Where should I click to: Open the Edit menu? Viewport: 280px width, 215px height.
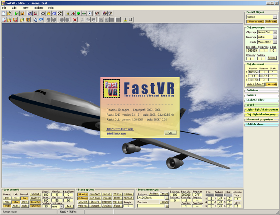tap(14, 8)
